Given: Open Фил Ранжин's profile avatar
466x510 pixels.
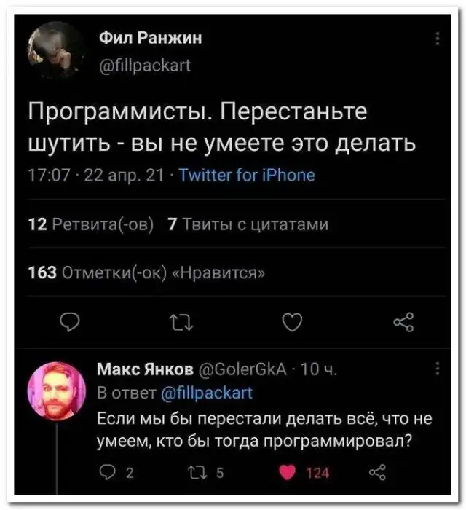Looking at the screenshot, I should pyautogui.click(x=55, y=50).
